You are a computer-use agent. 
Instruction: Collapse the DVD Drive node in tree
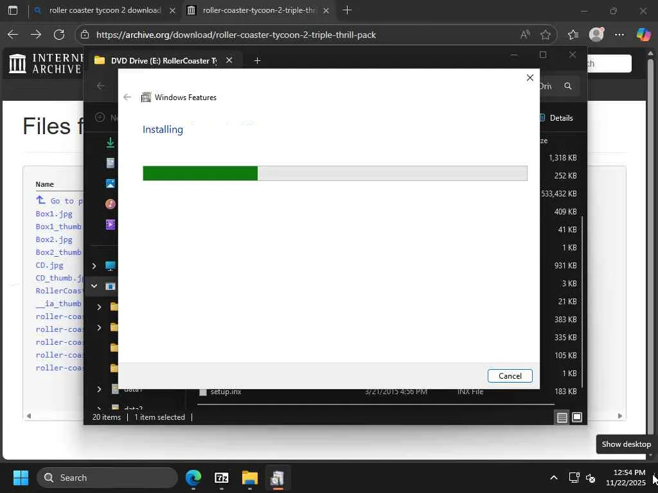pos(94,286)
